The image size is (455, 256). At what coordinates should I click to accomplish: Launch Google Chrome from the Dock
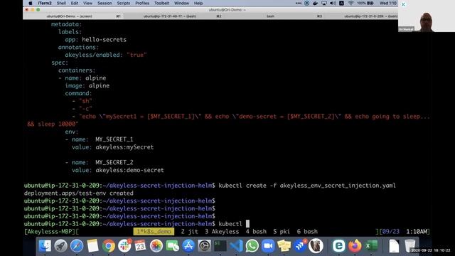[x=108, y=246]
